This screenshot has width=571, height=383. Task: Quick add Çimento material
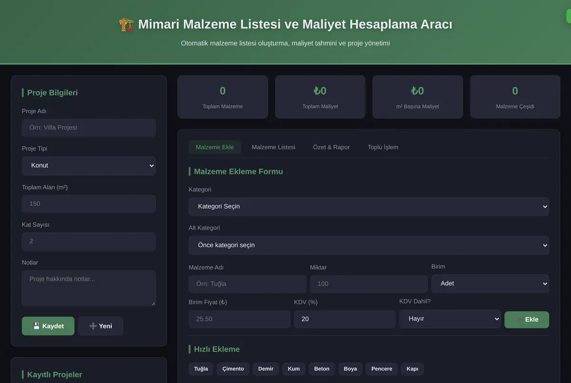[x=233, y=369]
